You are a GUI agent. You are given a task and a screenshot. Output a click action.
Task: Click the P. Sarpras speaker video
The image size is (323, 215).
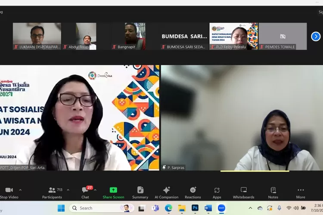[242, 118]
